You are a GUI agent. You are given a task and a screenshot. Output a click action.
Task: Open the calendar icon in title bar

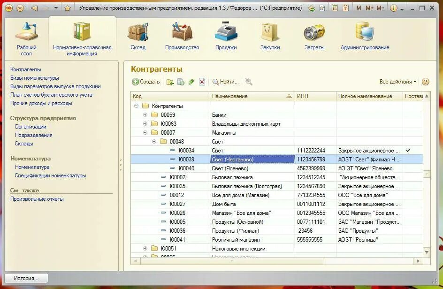(345, 8)
